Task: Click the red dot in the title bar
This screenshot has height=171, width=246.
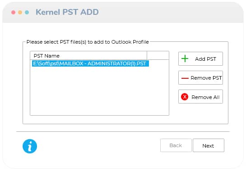Action: pyautogui.click(x=14, y=12)
